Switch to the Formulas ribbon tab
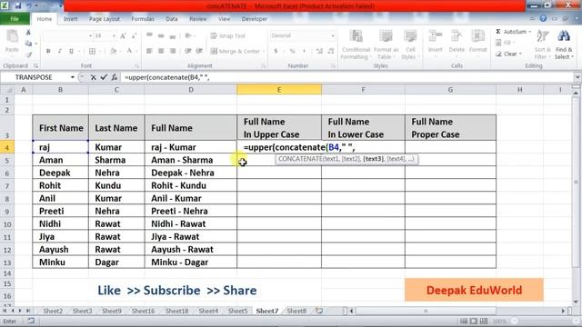Image resolution: width=582 pixels, height=327 pixels. 143,19
